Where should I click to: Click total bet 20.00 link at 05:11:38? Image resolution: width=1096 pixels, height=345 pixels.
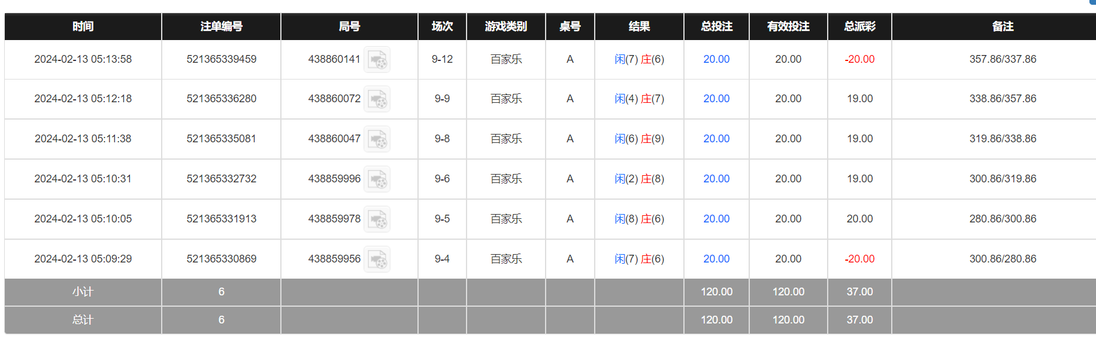(x=716, y=139)
